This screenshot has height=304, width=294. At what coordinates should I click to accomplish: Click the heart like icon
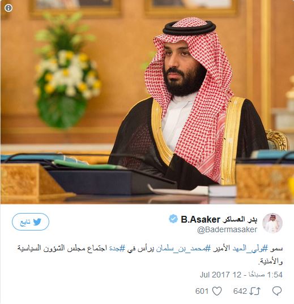click(x=217, y=291)
